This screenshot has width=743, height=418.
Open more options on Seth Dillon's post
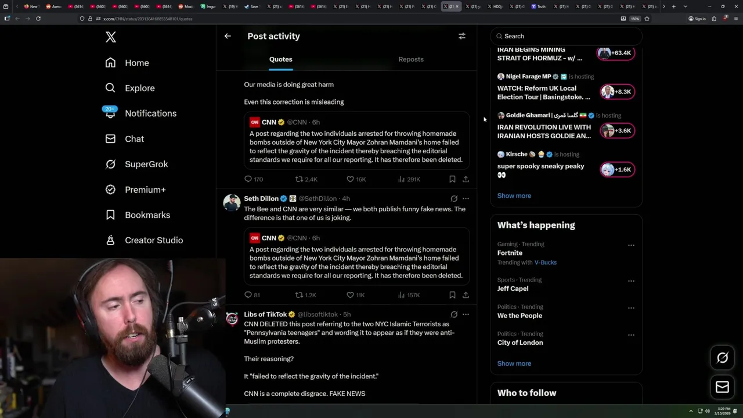pyautogui.click(x=466, y=199)
